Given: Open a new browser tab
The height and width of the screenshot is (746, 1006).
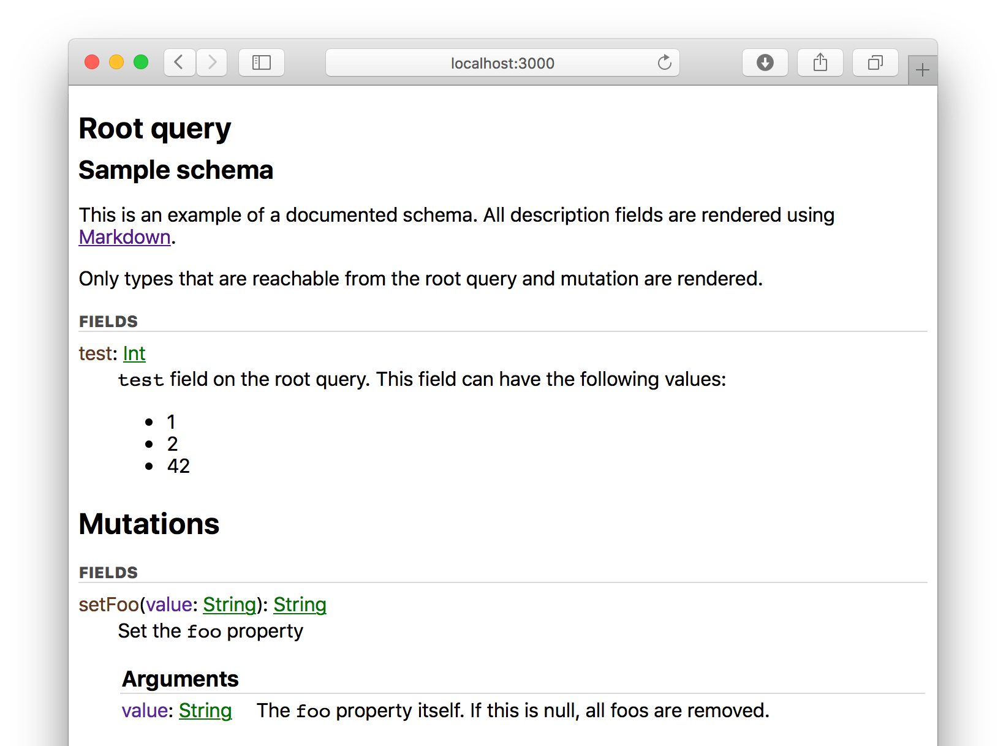Looking at the screenshot, I should click(922, 70).
